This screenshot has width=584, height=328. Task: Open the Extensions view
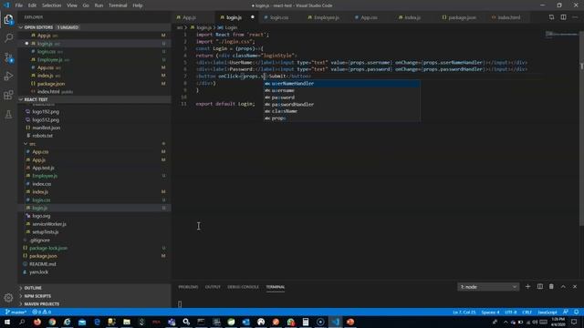point(8,95)
